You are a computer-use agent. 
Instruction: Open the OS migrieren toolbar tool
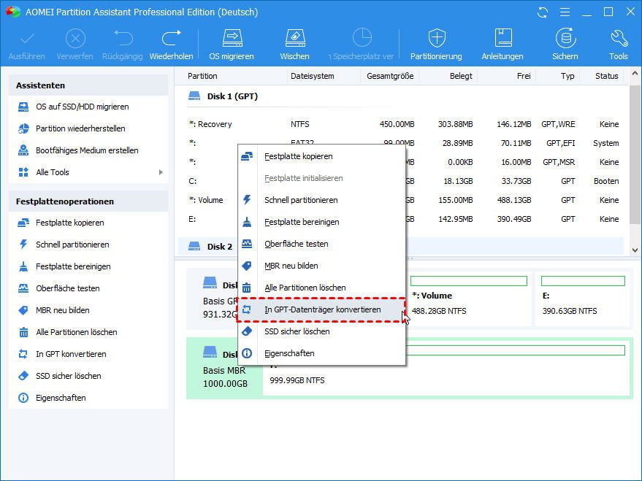(x=232, y=45)
